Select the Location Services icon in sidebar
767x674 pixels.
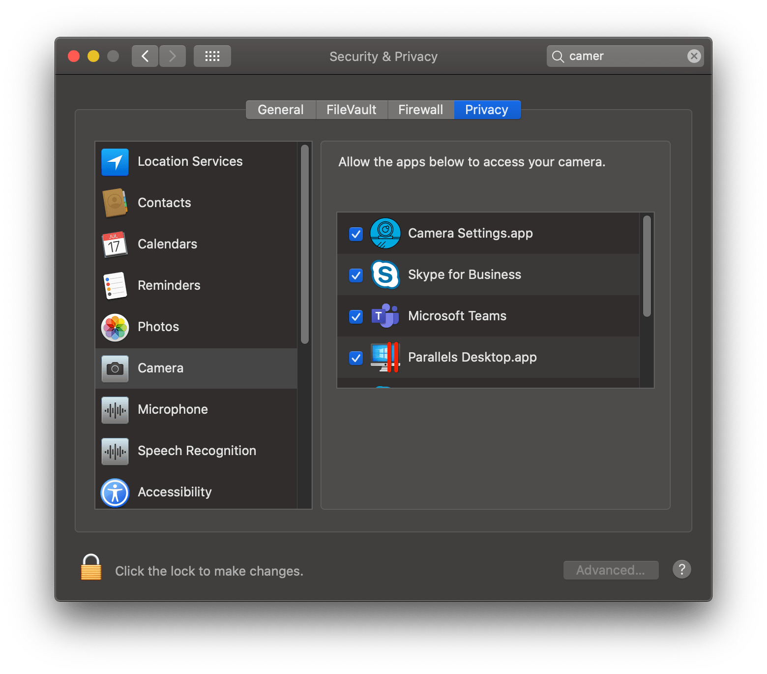click(x=115, y=162)
